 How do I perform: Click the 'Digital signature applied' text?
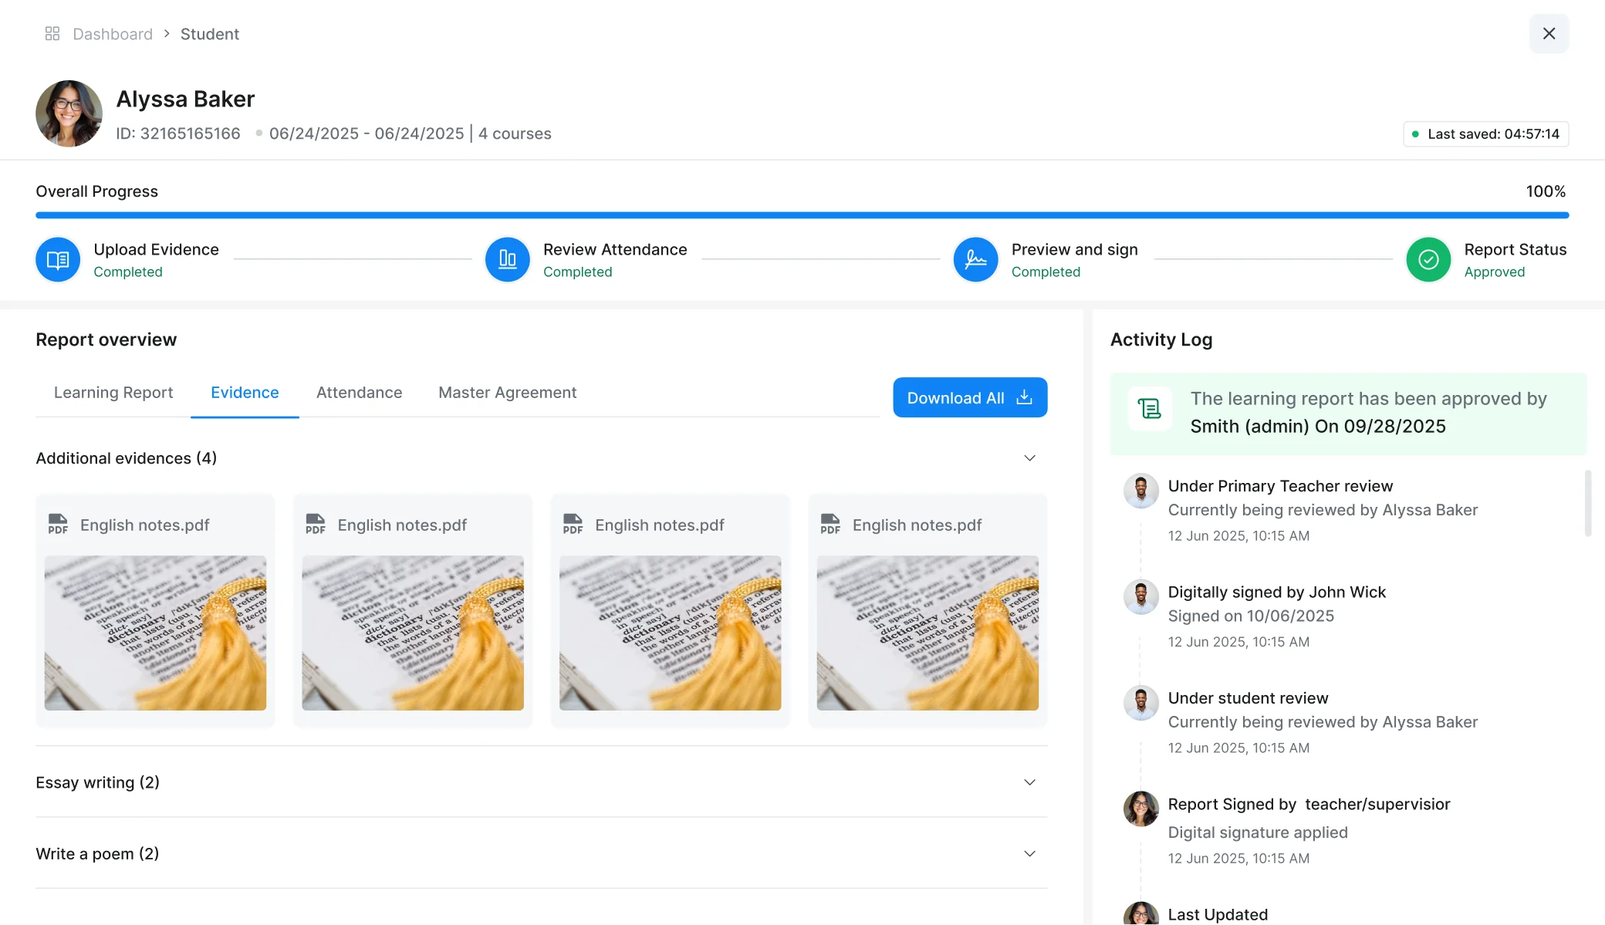pyautogui.click(x=1258, y=832)
